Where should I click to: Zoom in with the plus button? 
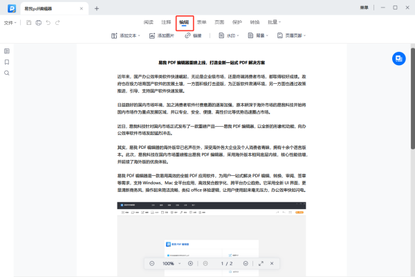[x=190, y=263]
